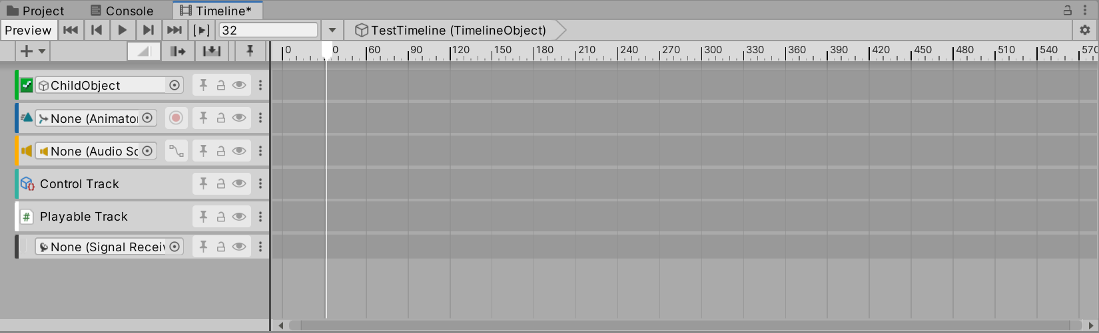Hide the Playable Track eye toggle

click(238, 216)
